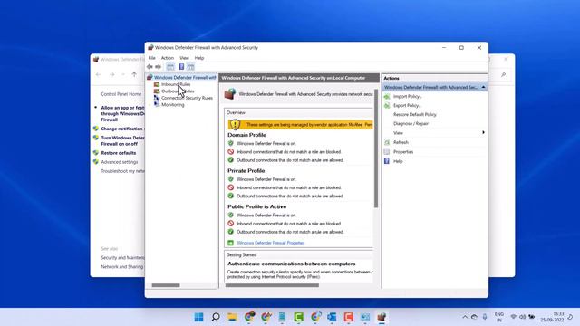This screenshot has height=326, width=580.
Task: Click the Properties icon in Actions
Action: tap(387, 151)
